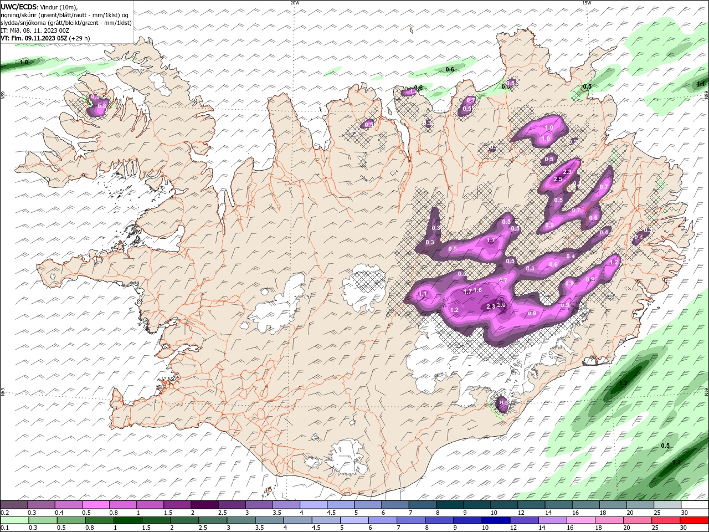Click the 'rigning/skúrir' legend description line
709x532 pixels.
(64, 15)
